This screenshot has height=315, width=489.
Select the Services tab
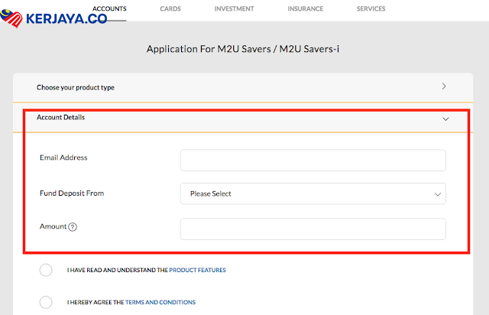(371, 8)
